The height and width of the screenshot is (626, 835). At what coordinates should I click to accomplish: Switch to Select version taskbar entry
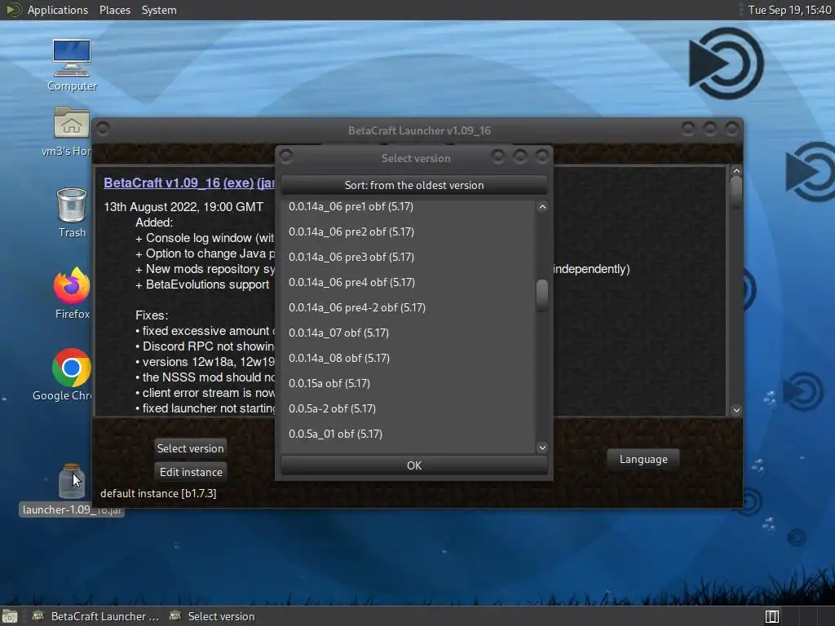212,616
